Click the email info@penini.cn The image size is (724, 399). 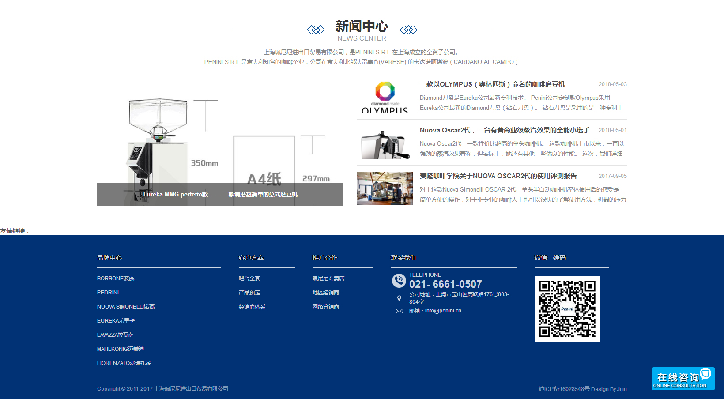[x=443, y=311]
